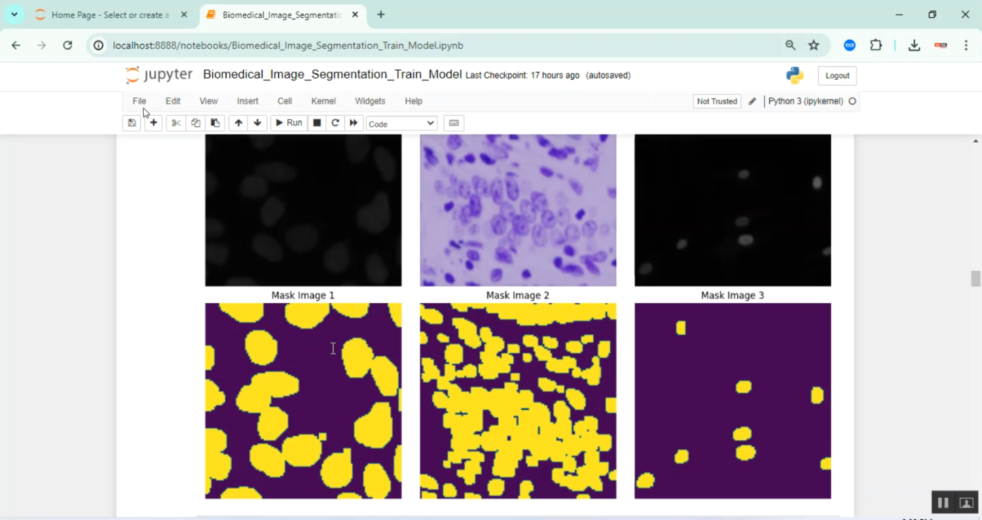Viewport: 982px width, 520px height.
Task: Cut selected cells with the scissors icon
Action: [x=176, y=123]
